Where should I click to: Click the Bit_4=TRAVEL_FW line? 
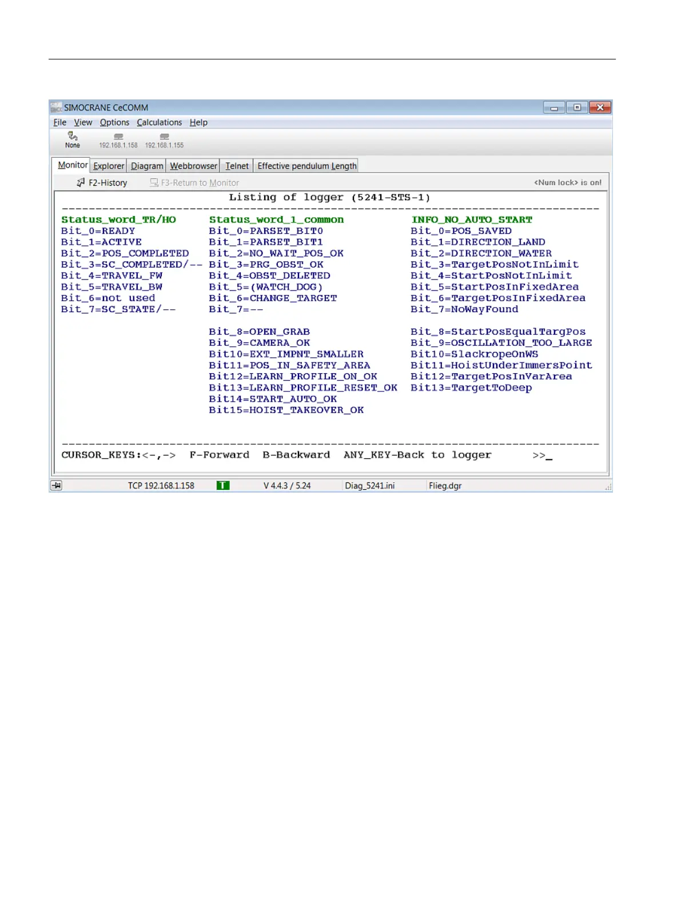(111, 275)
